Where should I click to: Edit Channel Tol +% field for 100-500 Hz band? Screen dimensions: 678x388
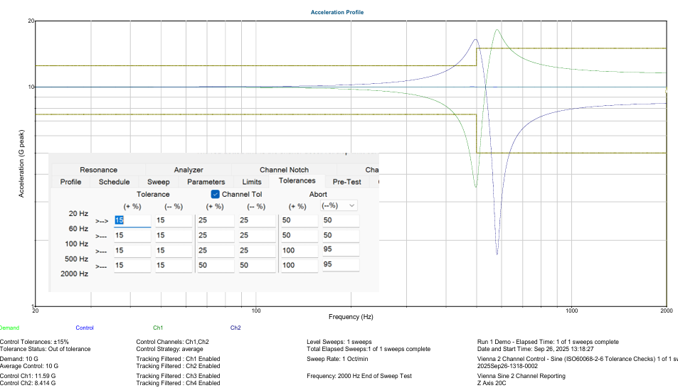pos(216,251)
